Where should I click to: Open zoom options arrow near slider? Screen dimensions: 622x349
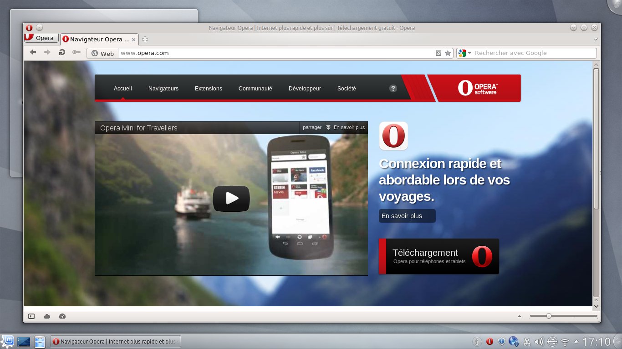(520, 316)
